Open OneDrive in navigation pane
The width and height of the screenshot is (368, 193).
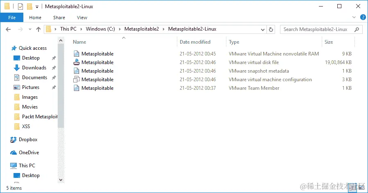[x=29, y=153]
